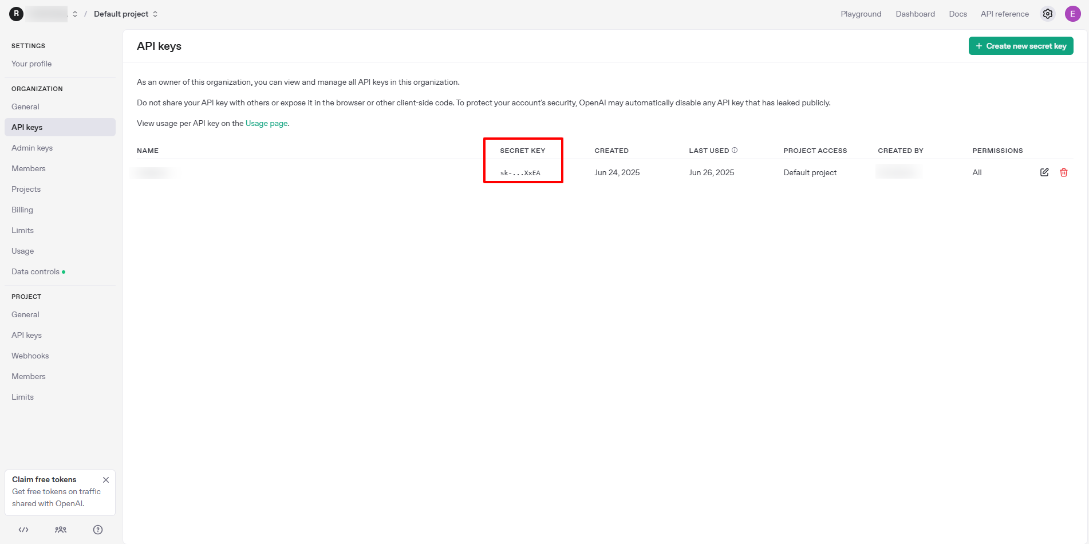Viewport: 1089px width, 544px height.
Task: Click Create new secret key button
Action: [x=1021, y=46]
